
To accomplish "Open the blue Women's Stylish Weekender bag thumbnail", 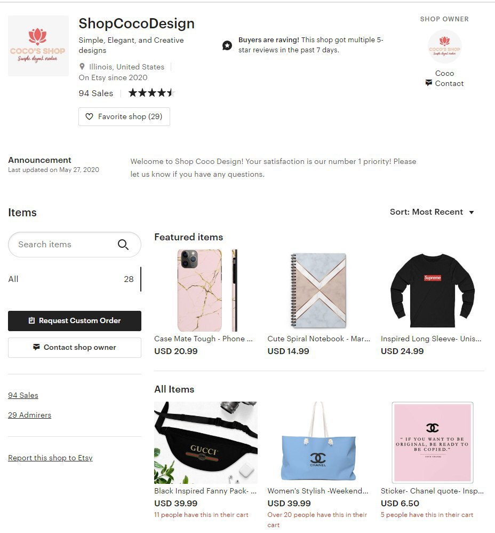I will 319,443.
